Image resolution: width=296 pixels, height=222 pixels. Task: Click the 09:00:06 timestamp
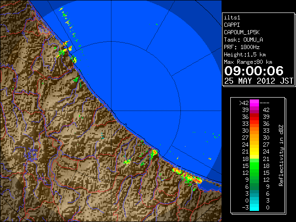pos(254,71)
